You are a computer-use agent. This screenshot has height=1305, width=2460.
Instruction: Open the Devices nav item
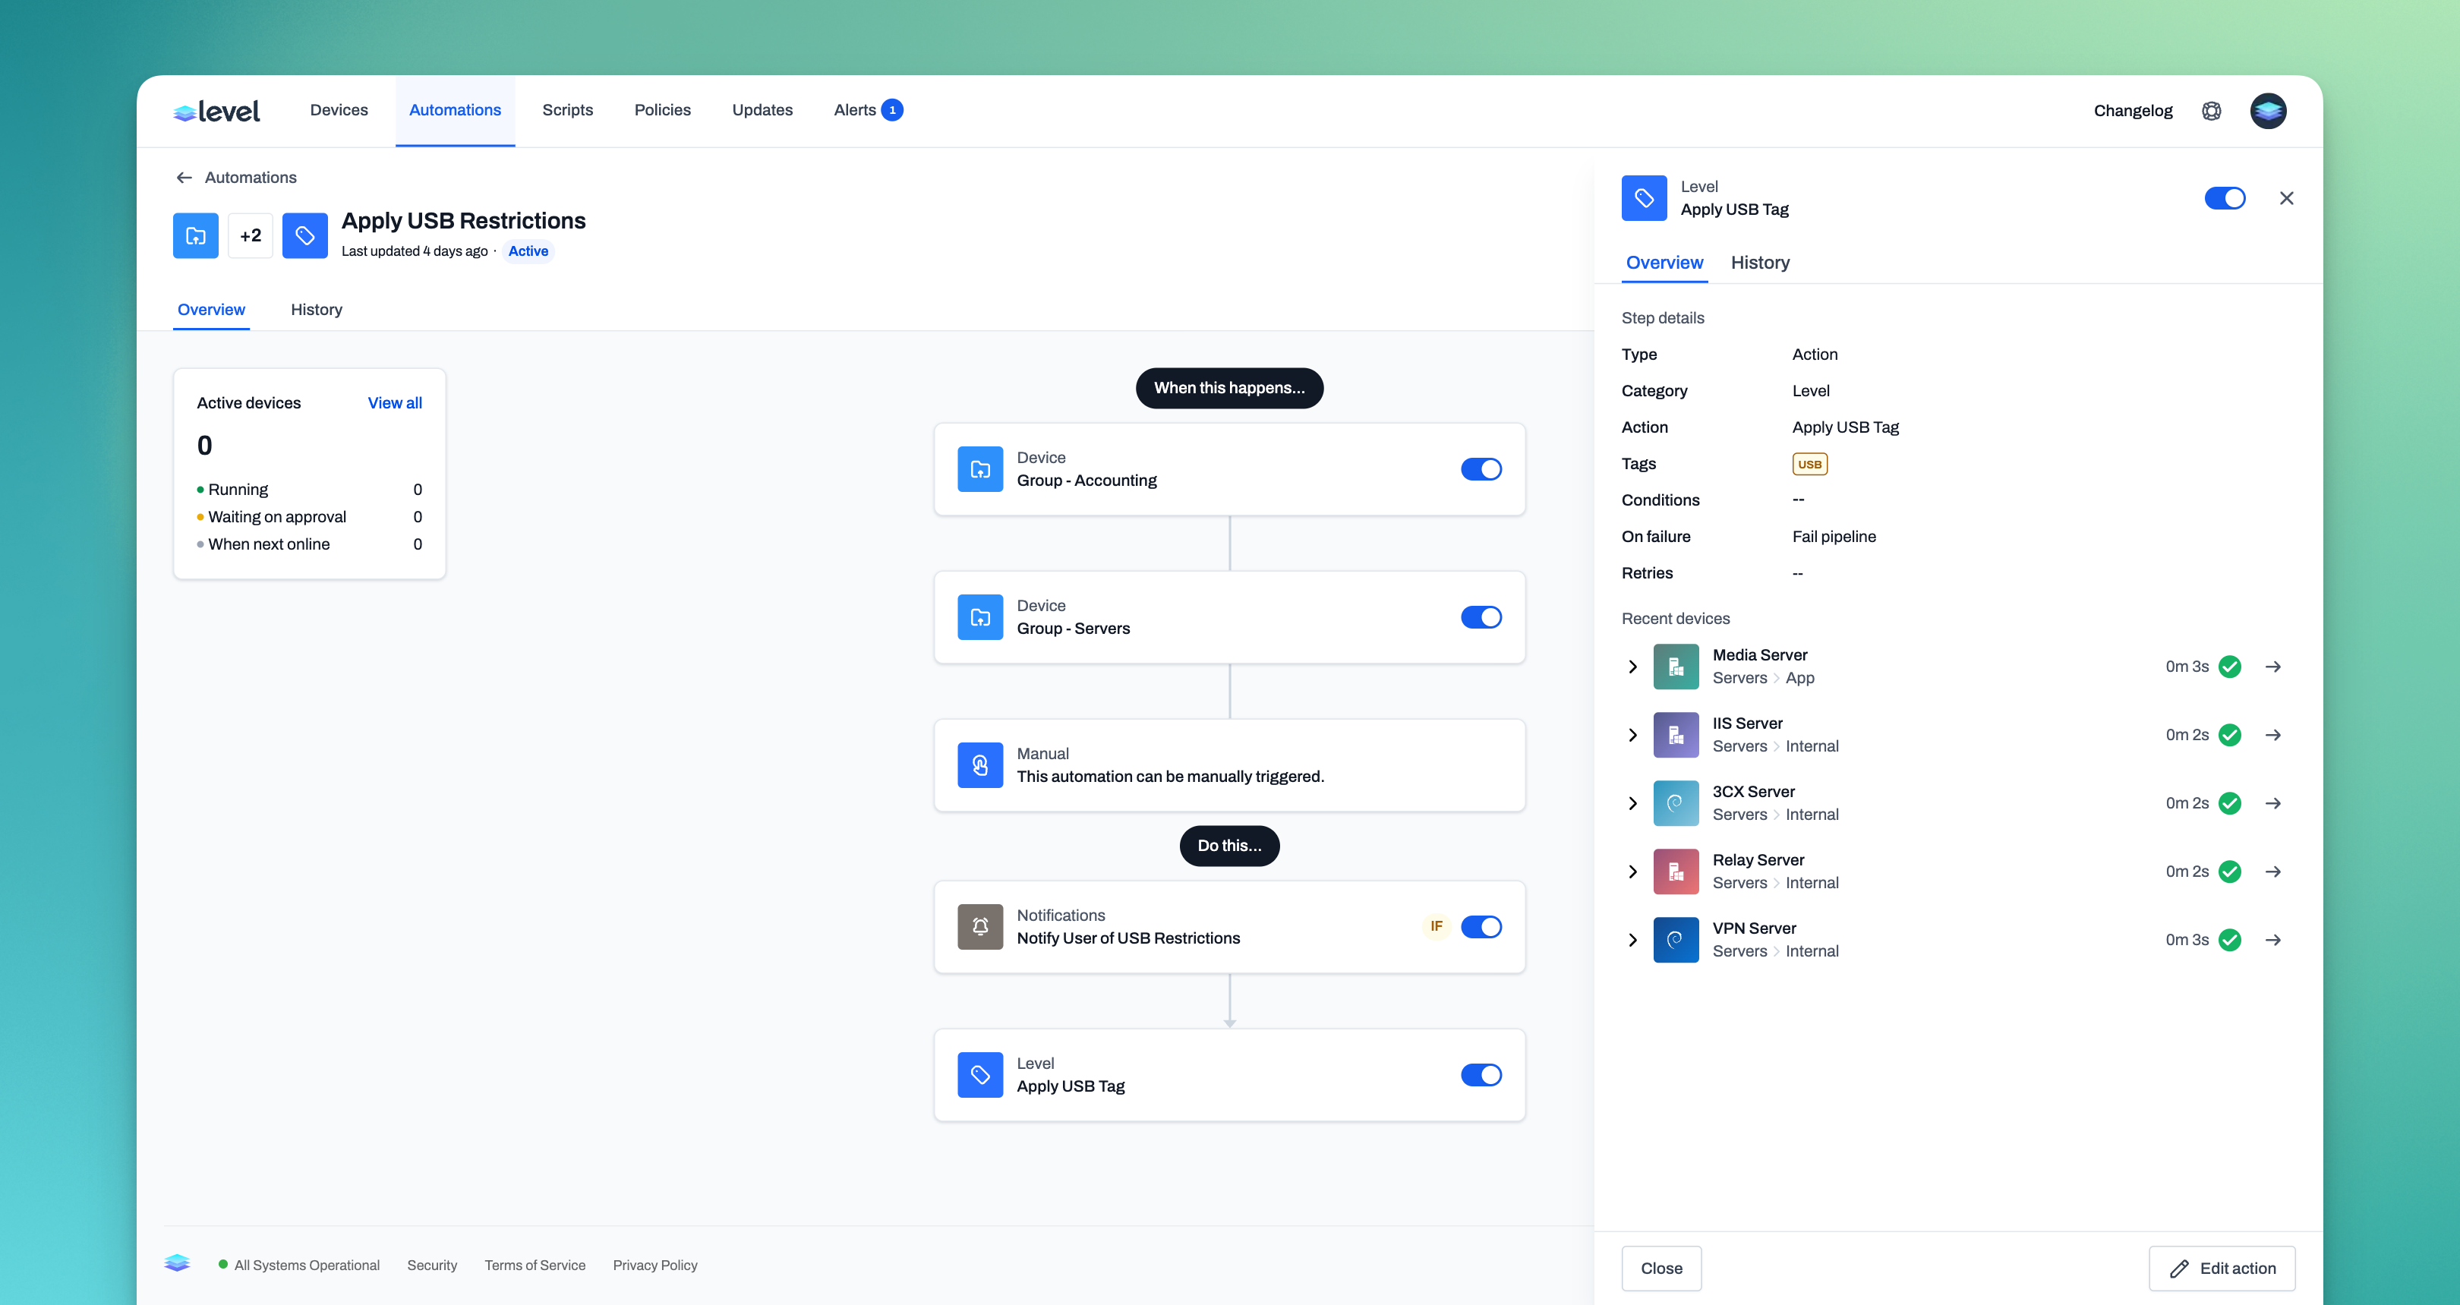(339, 110)
